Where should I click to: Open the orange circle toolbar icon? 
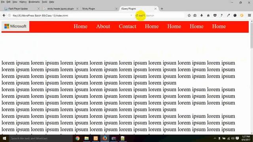tap(242, 15)
